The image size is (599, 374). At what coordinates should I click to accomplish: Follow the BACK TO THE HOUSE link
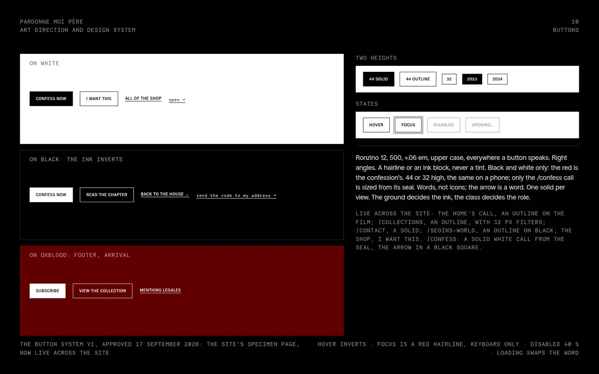165,194
